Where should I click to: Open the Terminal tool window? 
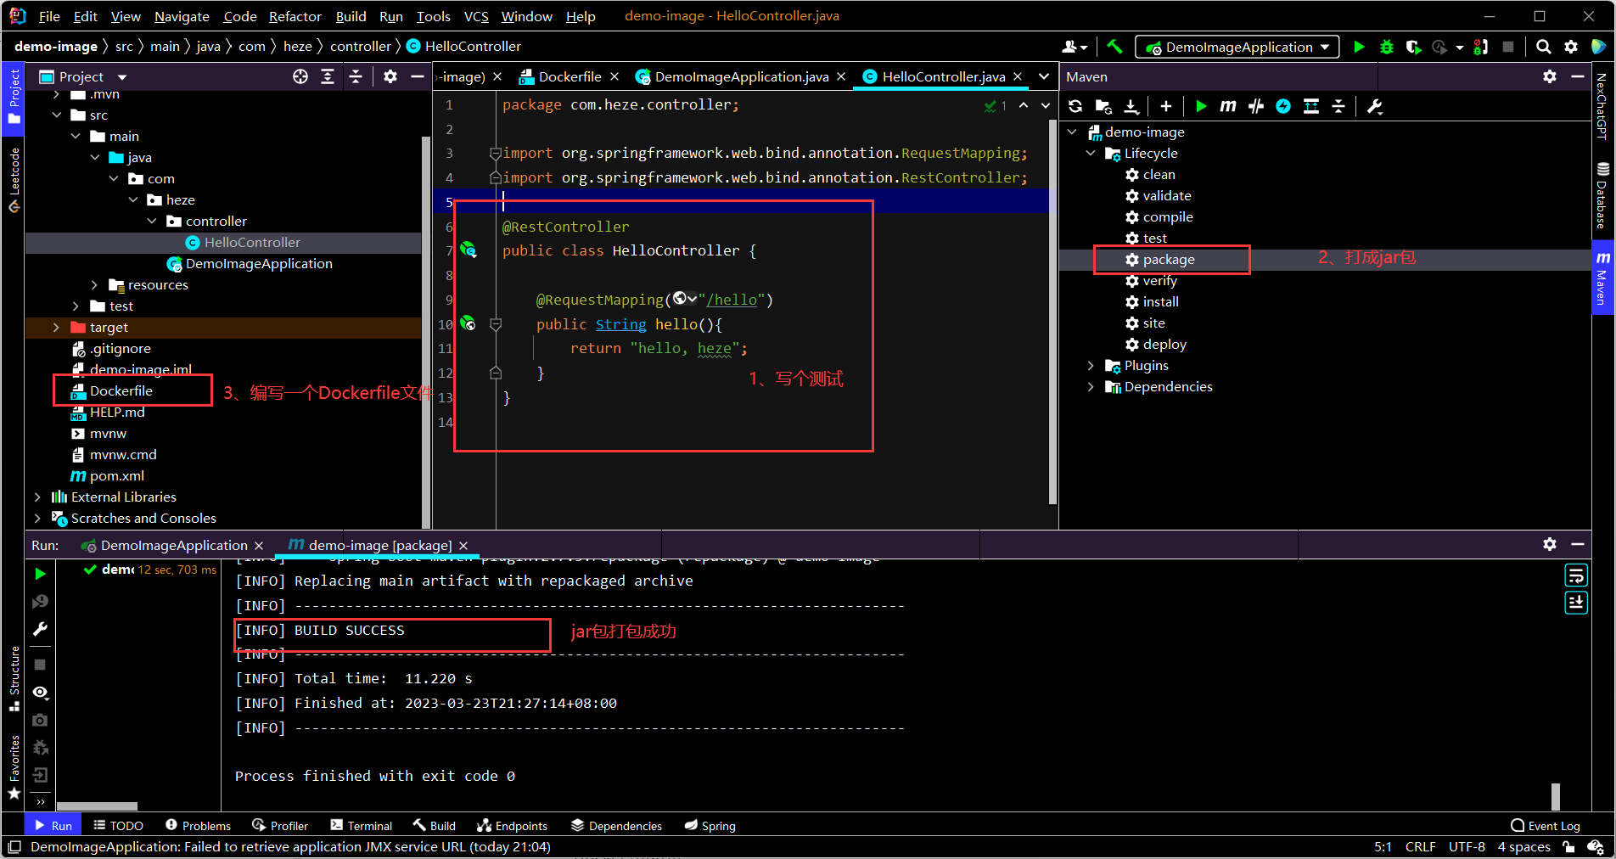362,825
